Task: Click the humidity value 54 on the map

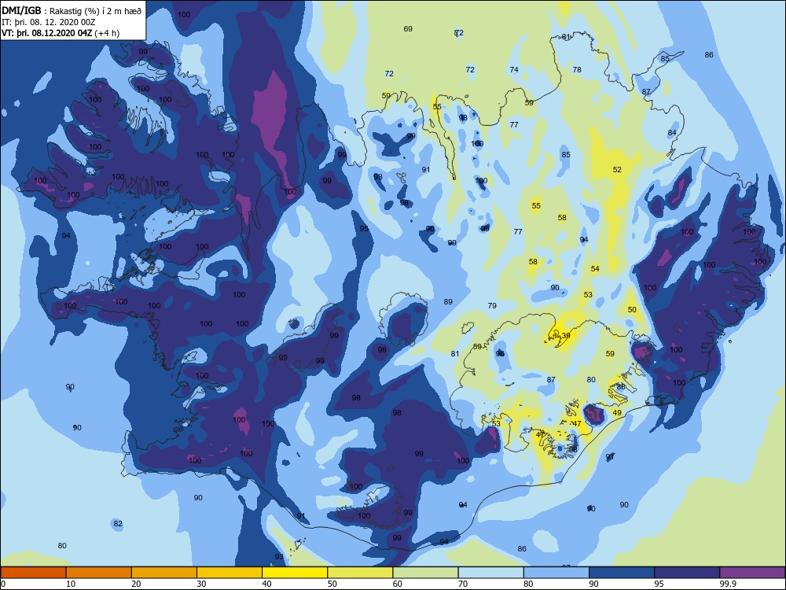Action: (x=595, y=268)
